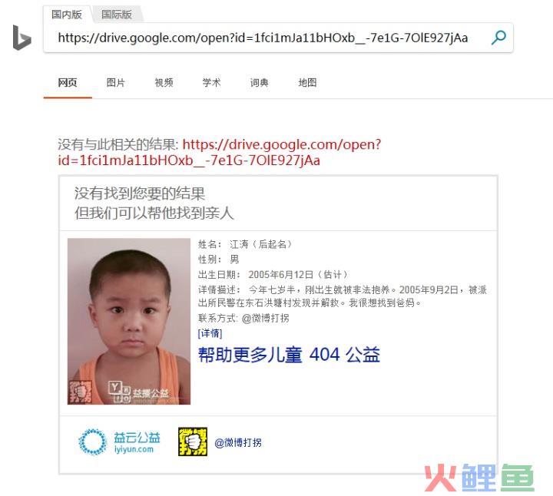Viewport: 553px width, 496px height.
Task: Click the iyiyun.com circular logo
Action: 92,442
